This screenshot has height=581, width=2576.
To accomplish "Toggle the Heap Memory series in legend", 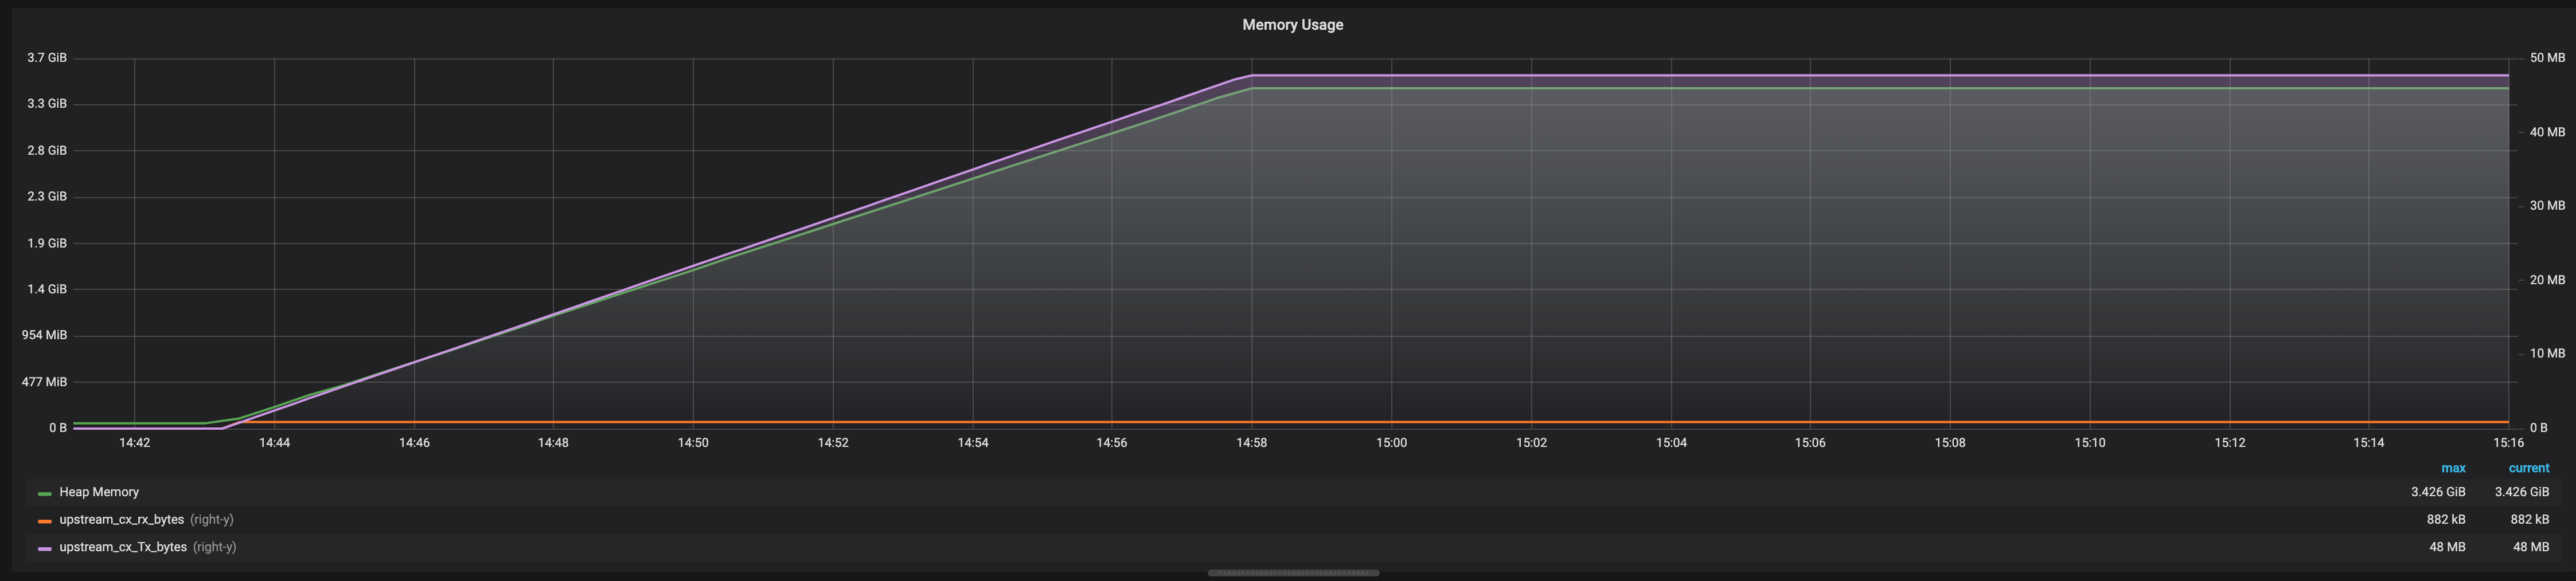I will point(99,492).
